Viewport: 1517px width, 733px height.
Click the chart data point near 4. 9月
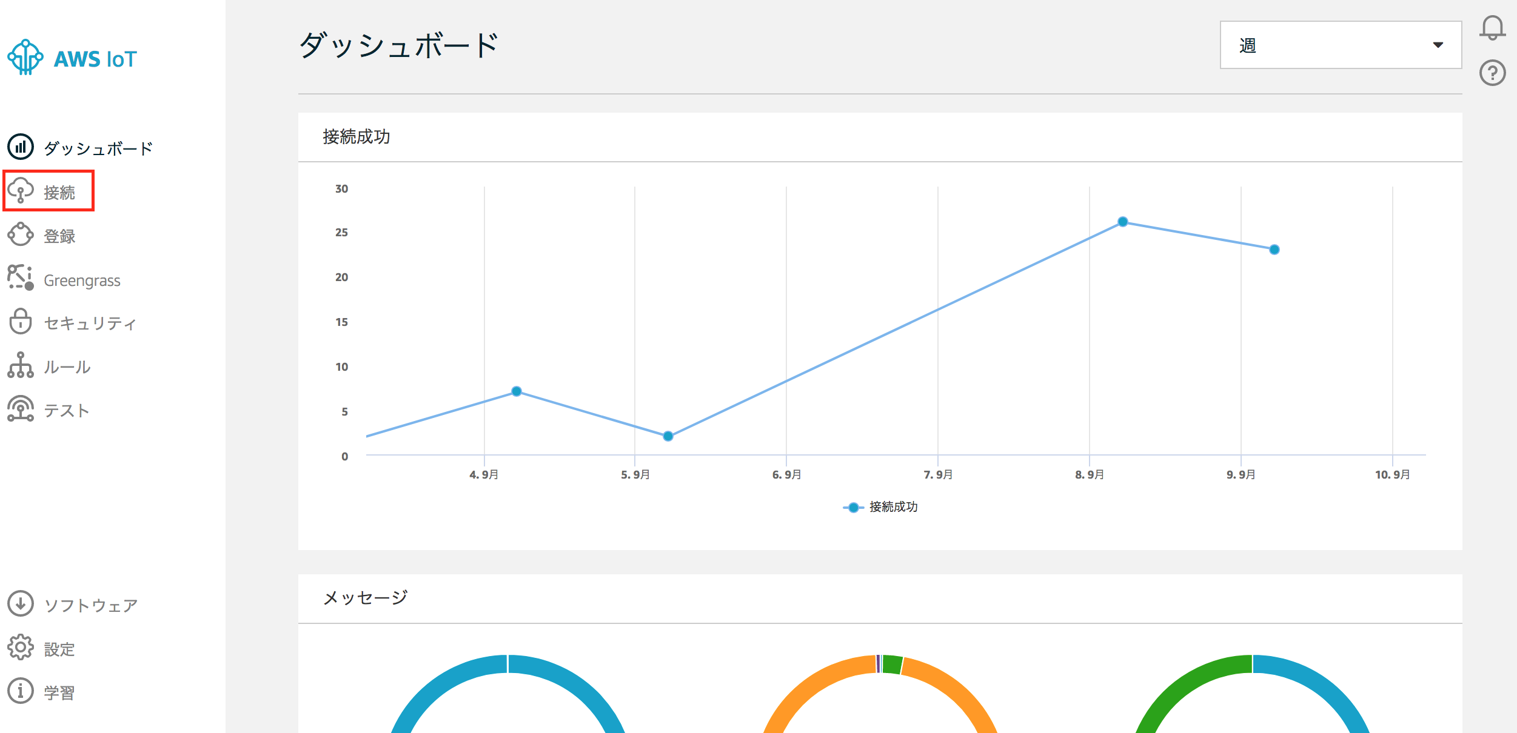point(517,391)
